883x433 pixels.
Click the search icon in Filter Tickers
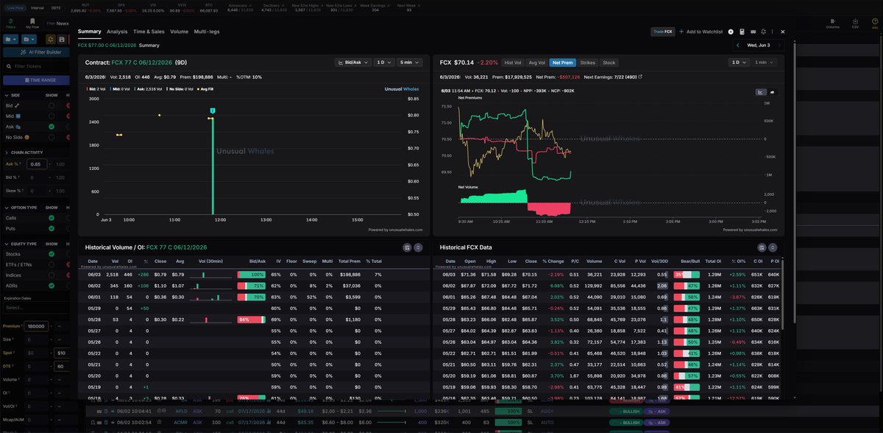click(10, 66)
